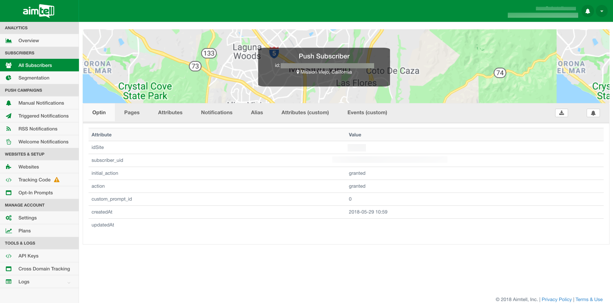Click the Settings gears icon

(x=9, y=218)
